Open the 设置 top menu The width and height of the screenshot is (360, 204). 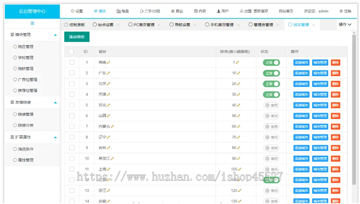[x=77, y=11]
